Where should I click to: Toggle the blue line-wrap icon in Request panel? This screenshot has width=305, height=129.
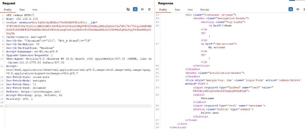click(135, 9)
